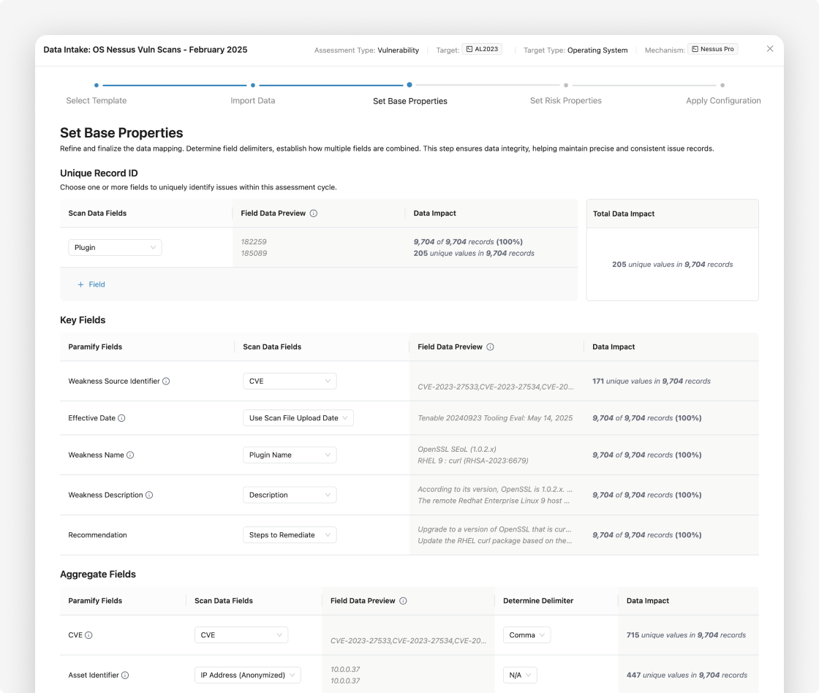Go to Apply Configuration step
The image size is (819, 693).
pyautogui.click(x=723, y=100)
